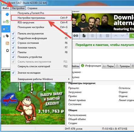
Task: Click the Состояние: label
Action: (x=75, y=104)
